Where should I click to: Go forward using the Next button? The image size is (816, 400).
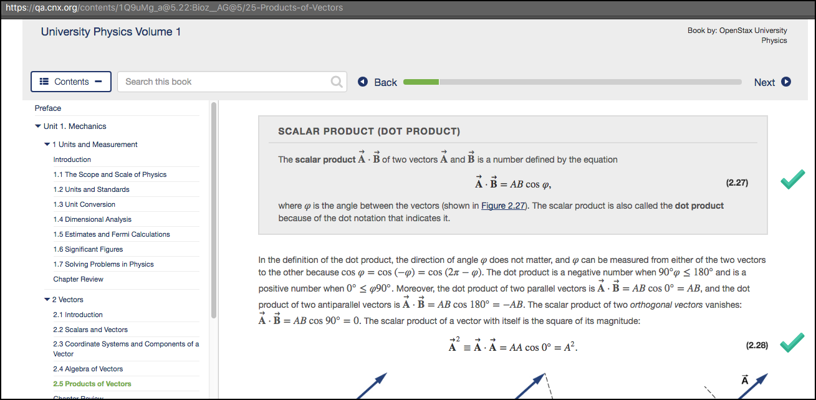point(765,82)
